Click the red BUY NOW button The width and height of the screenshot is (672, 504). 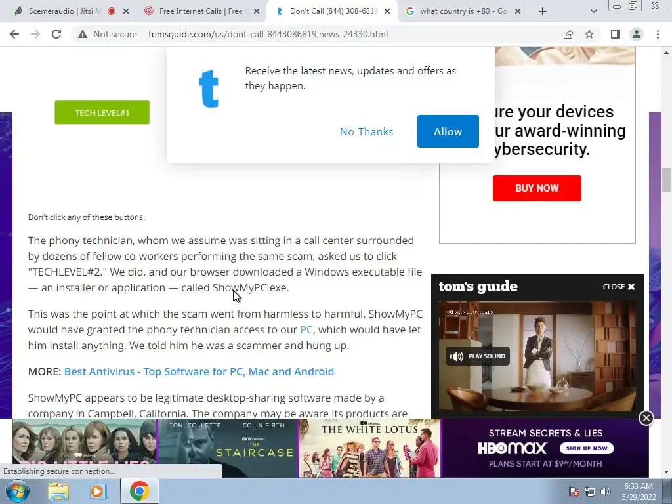click(x=537, y=188)
